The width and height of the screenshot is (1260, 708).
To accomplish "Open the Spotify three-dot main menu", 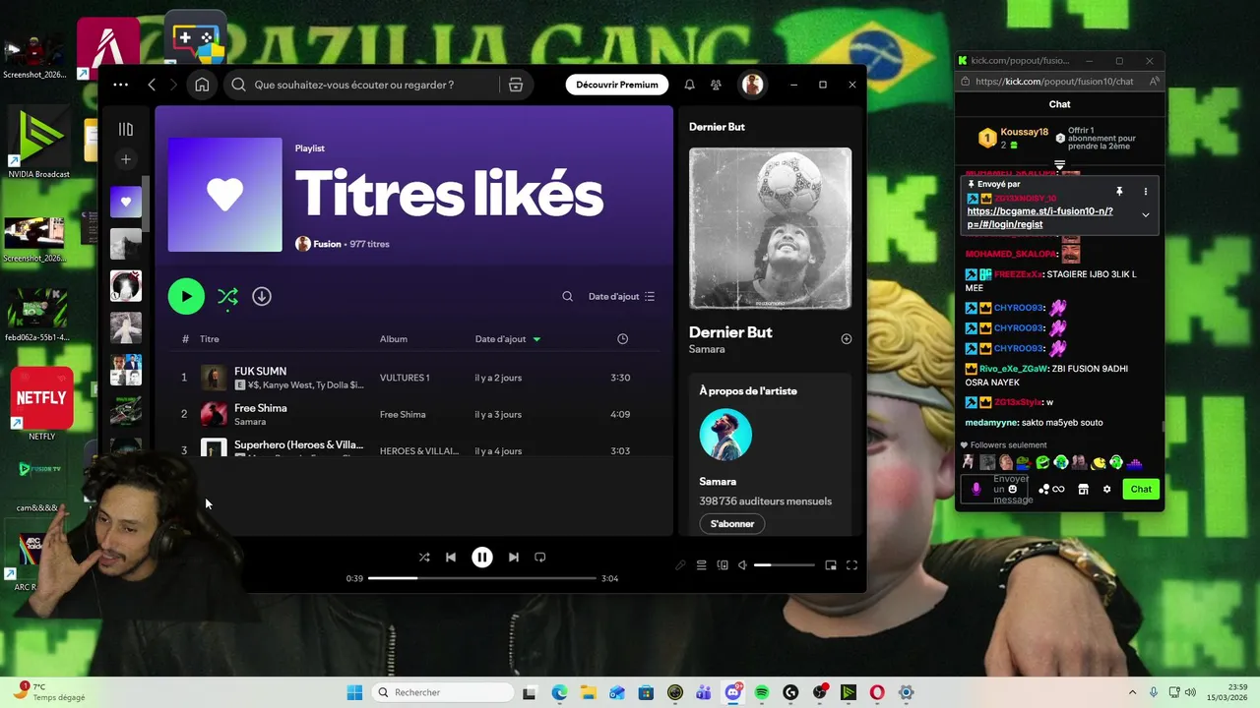I will click(120, 85).
